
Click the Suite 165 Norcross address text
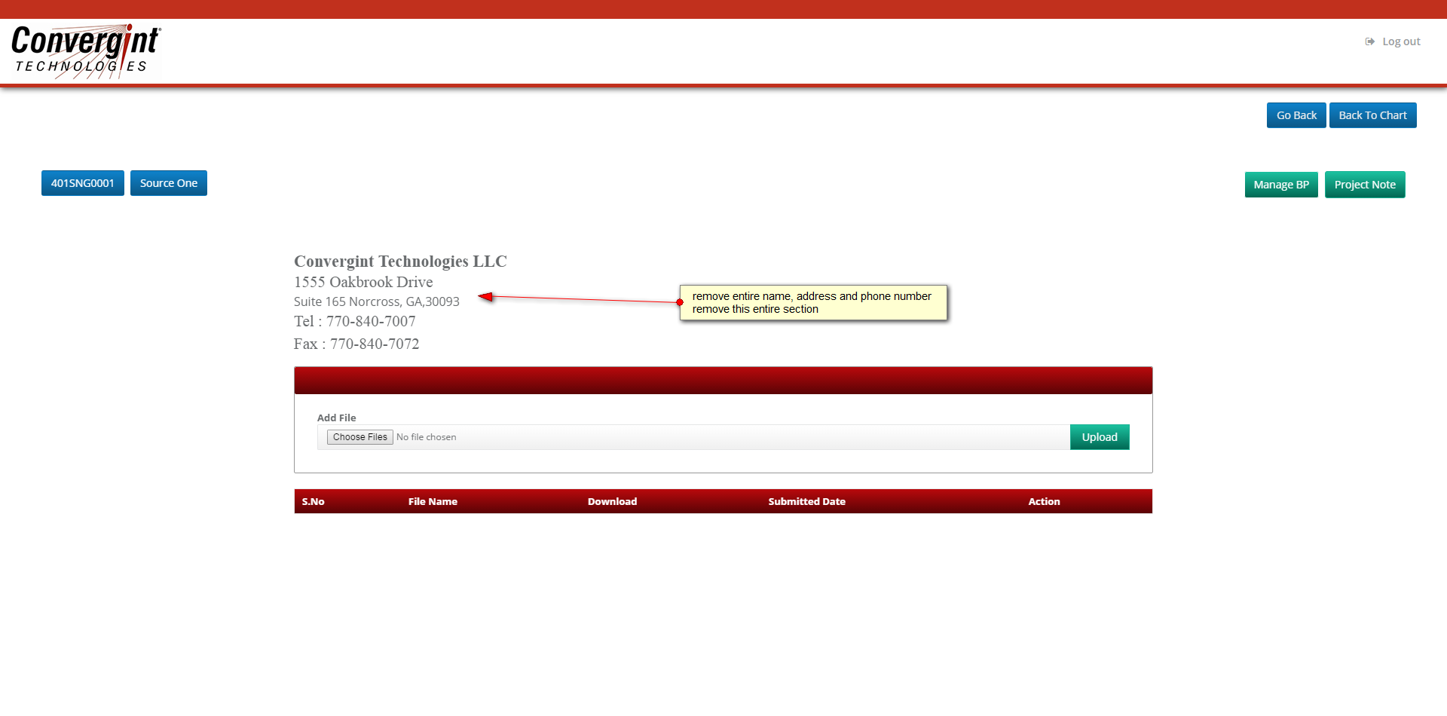point(377,301)
